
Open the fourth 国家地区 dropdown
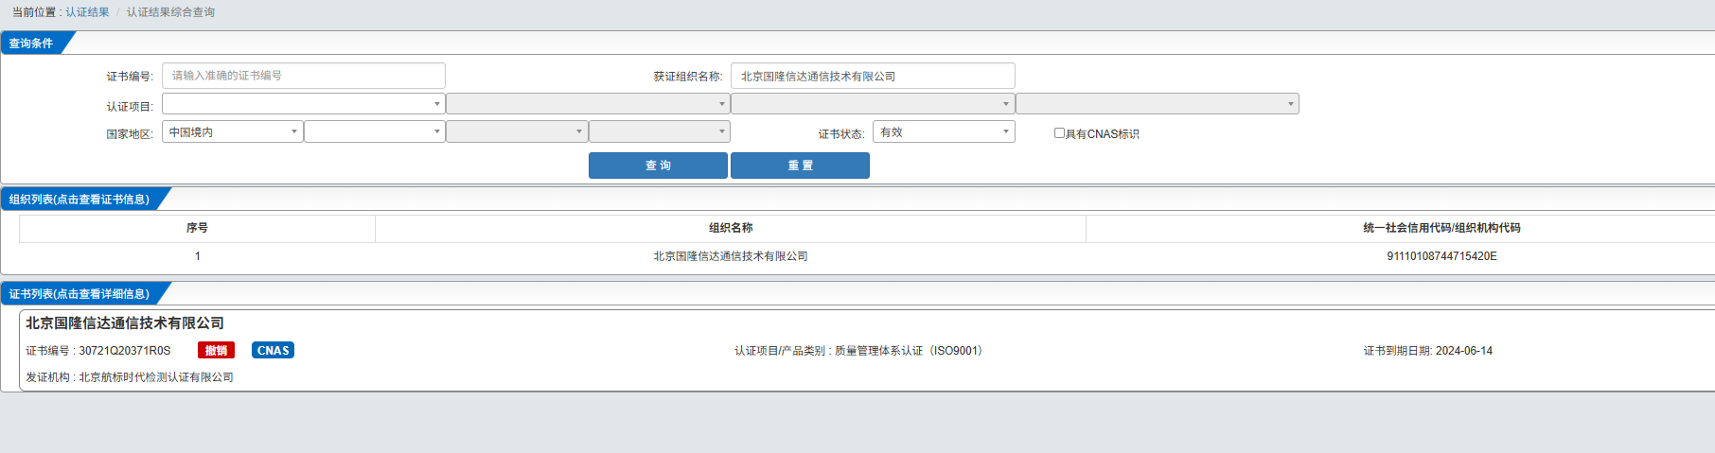[660, 131]
